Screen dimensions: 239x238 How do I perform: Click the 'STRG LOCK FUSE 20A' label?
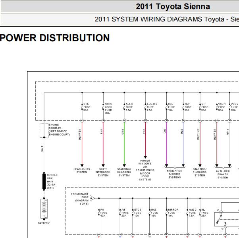[108, 108]
